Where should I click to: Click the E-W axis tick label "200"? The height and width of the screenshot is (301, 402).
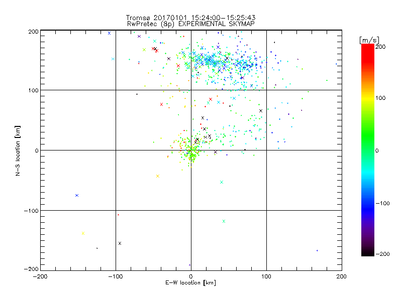(342, 276)
